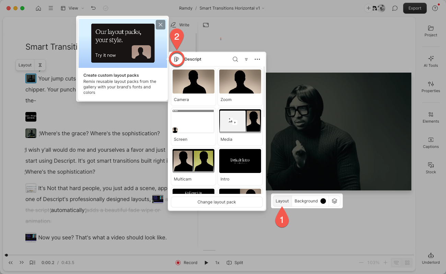Switch to timeline list view toggle
The image size is (446, 274).
[396, 263]
